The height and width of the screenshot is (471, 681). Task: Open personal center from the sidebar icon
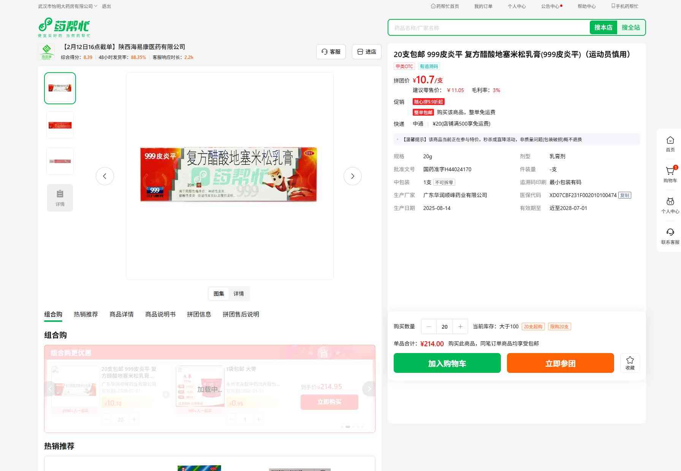point(670,202)
